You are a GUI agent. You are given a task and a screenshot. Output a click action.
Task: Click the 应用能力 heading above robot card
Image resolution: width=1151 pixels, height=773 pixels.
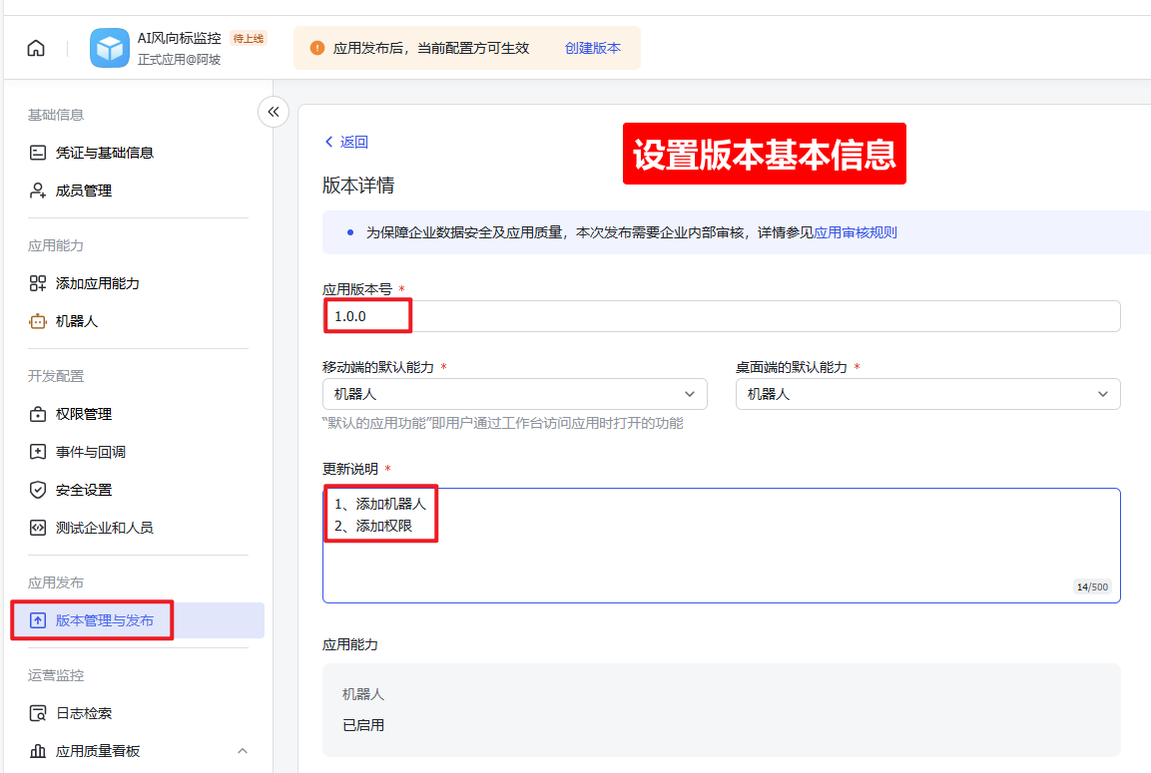pyautogui.click(x=350, y=644)
